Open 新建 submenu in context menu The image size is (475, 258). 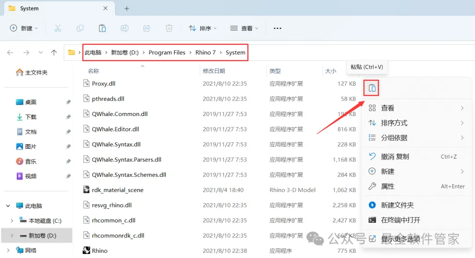(x=417, y=171)
